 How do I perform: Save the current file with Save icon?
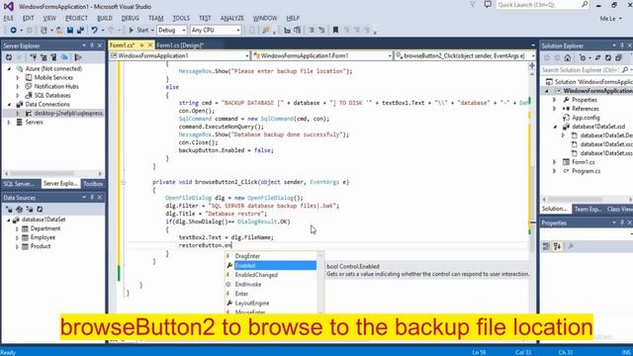pos(70,31)
